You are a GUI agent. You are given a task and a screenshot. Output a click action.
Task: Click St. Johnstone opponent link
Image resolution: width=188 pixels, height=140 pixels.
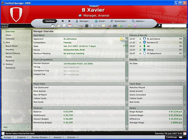(x=70, y=39)
